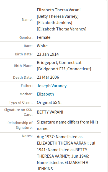Screen dimensions: 108x172
Task: Open the Elizabeth mother link
Action: coord(45,94)
